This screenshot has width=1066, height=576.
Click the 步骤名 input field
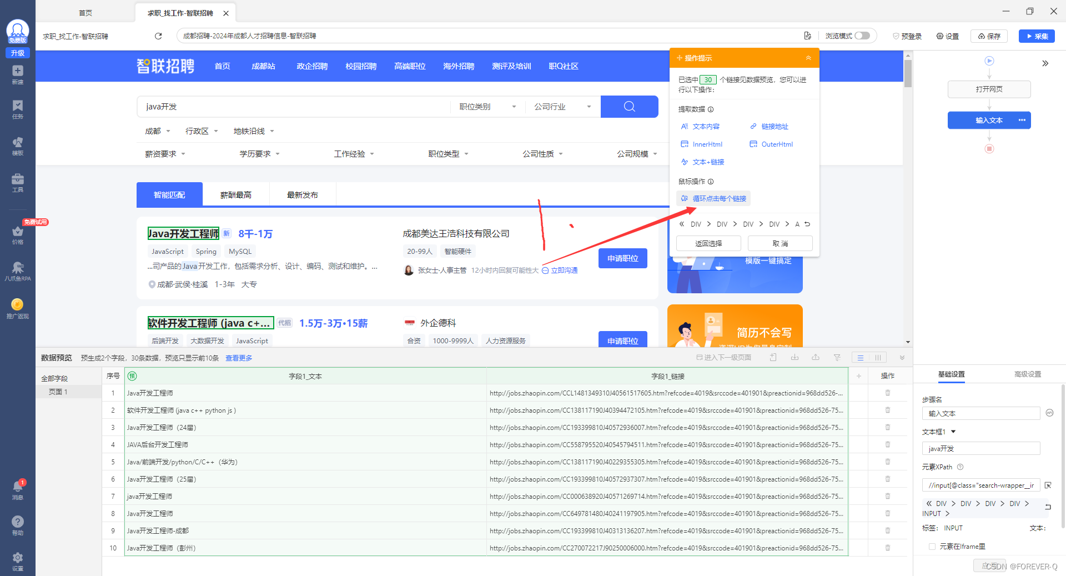(981, 413)
